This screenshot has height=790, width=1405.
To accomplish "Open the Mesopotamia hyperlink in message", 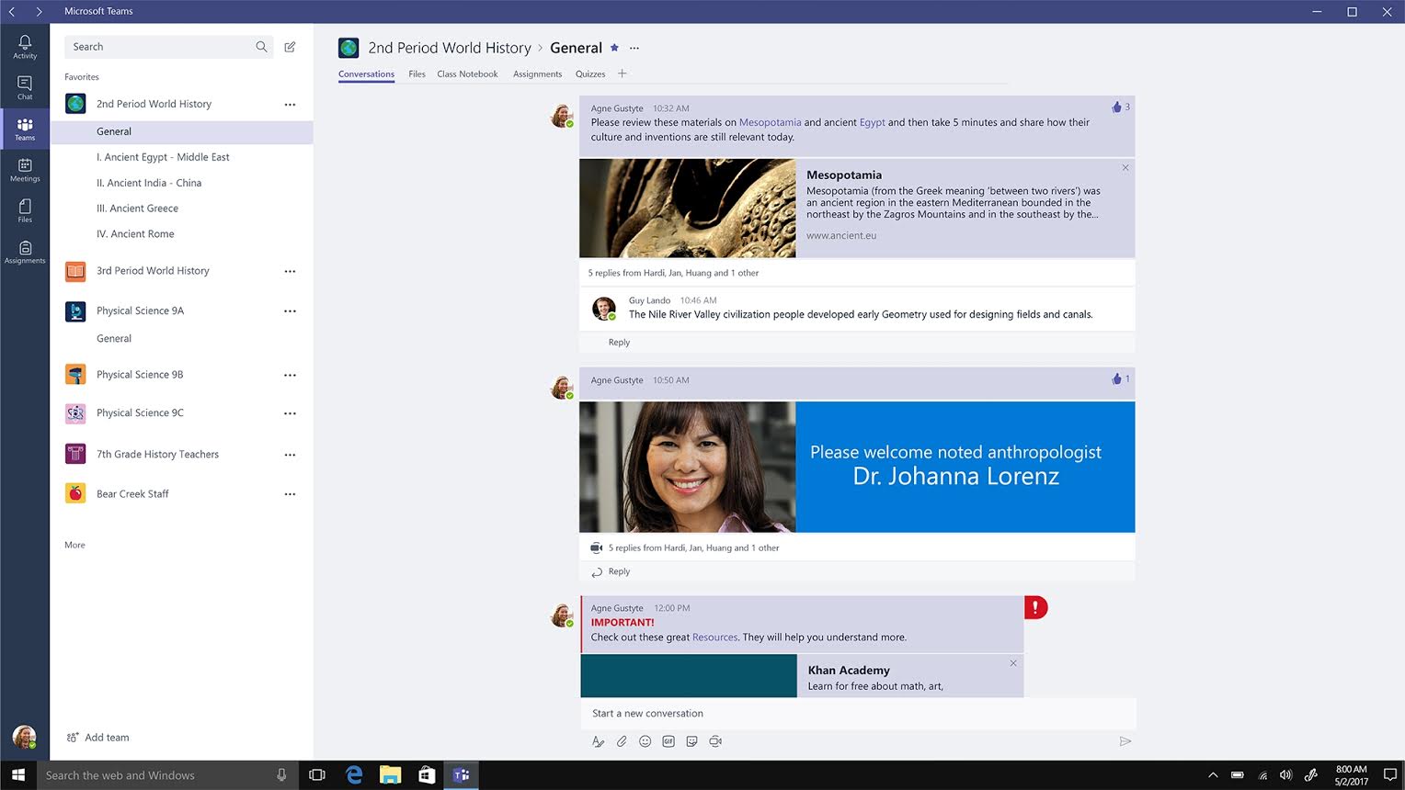I will 770,122.
